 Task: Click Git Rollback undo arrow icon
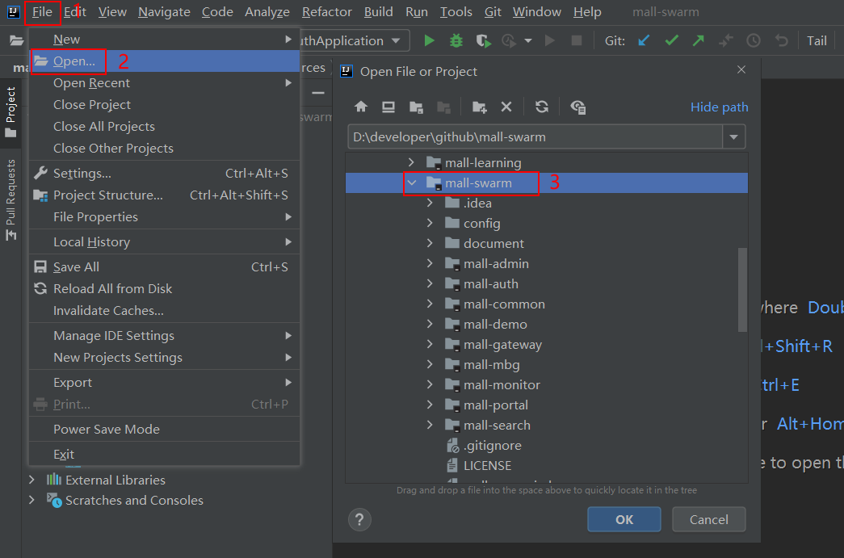[x=781, y=41]
